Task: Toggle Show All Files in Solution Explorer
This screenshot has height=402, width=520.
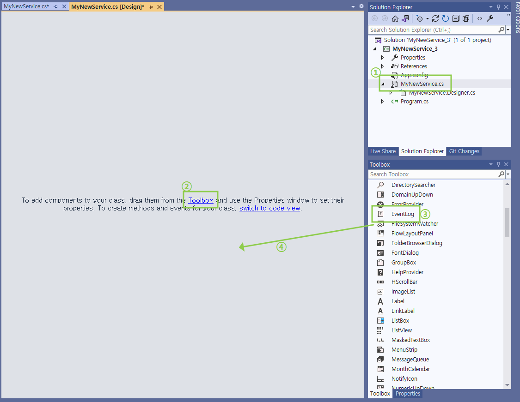Action: click(x=466, y=18)
